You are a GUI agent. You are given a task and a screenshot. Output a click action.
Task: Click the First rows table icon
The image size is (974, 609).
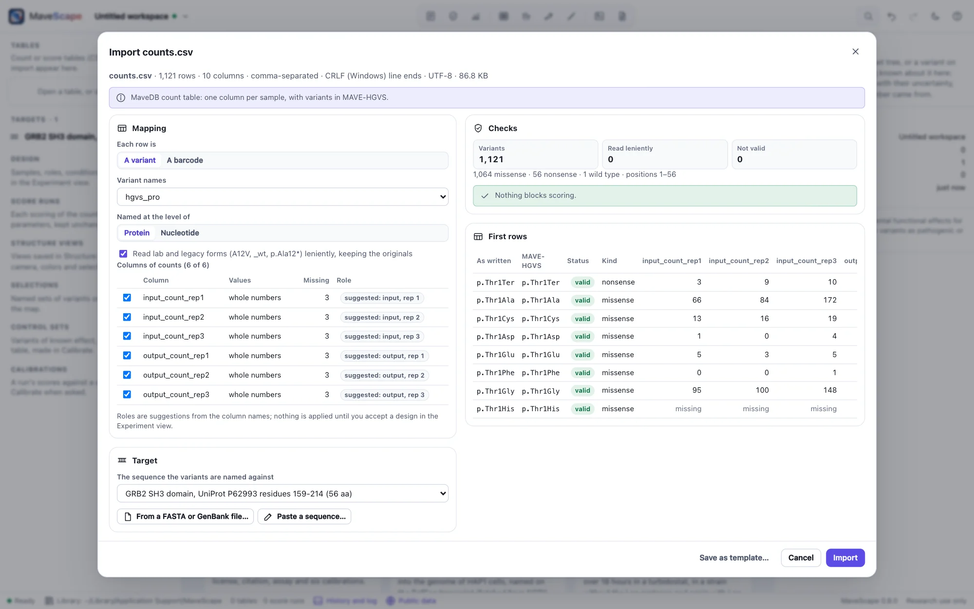(478, 236)
